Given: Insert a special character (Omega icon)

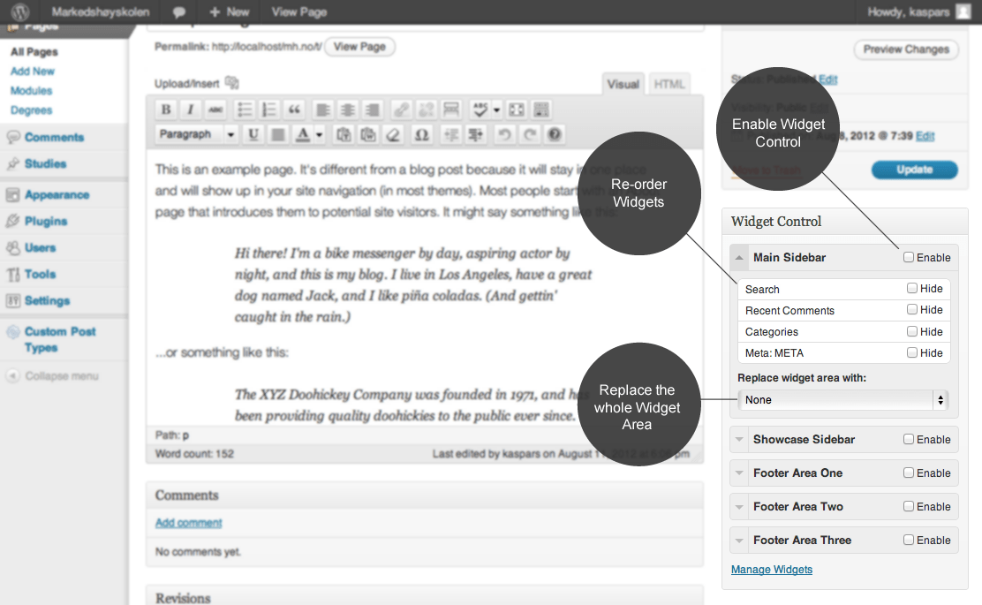Looking at the screenshot, I should (x=421, y=133).
